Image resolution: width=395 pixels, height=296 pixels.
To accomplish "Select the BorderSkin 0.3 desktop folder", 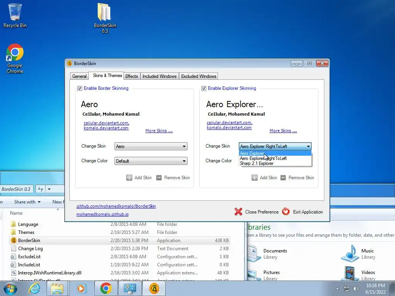I will pos(105,18).
